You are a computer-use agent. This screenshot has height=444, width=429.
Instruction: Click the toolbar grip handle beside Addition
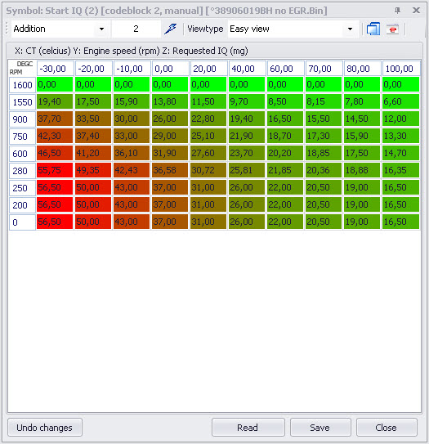pos(7,29)
